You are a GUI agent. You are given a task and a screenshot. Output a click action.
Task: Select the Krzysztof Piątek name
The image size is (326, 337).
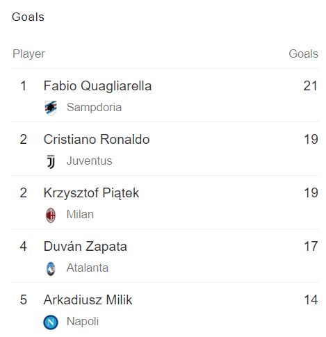click(x=91, y=193)
